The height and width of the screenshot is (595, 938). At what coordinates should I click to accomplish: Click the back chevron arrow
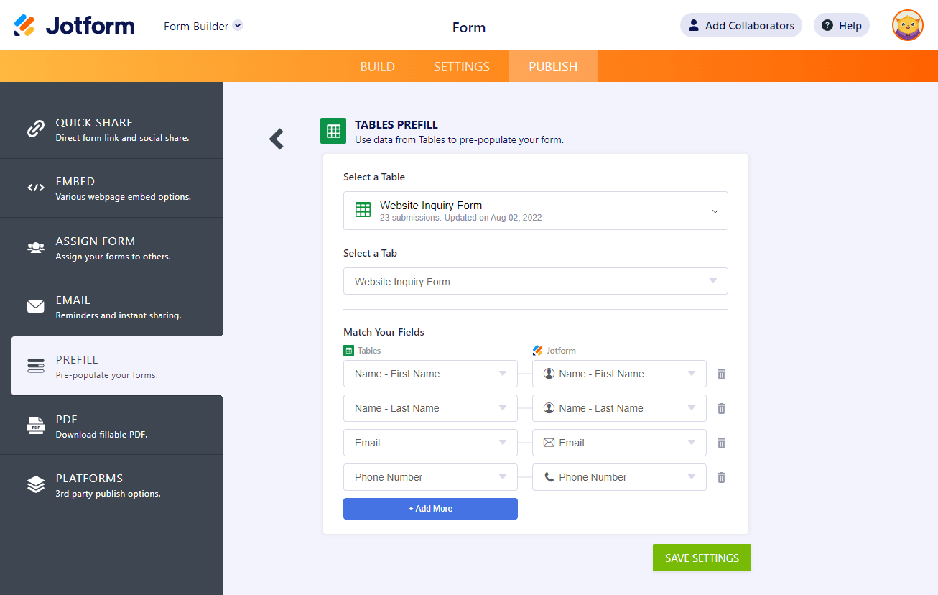277,139
